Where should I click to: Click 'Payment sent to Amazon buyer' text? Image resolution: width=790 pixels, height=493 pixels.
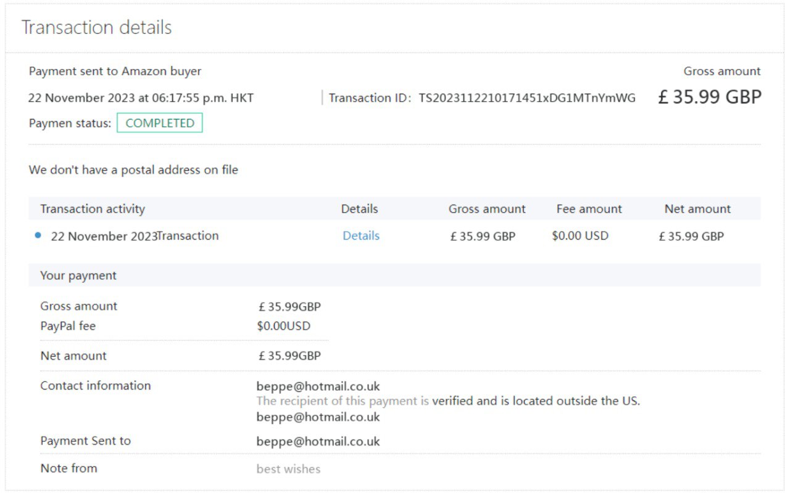115,71
